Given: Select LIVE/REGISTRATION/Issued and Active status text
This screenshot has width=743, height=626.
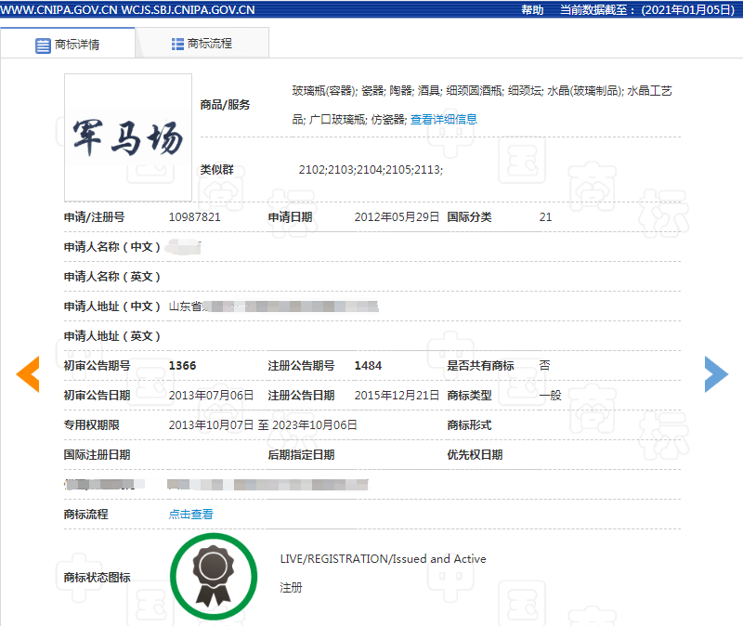Looking at the screenshot, I should tap(383, 559).
